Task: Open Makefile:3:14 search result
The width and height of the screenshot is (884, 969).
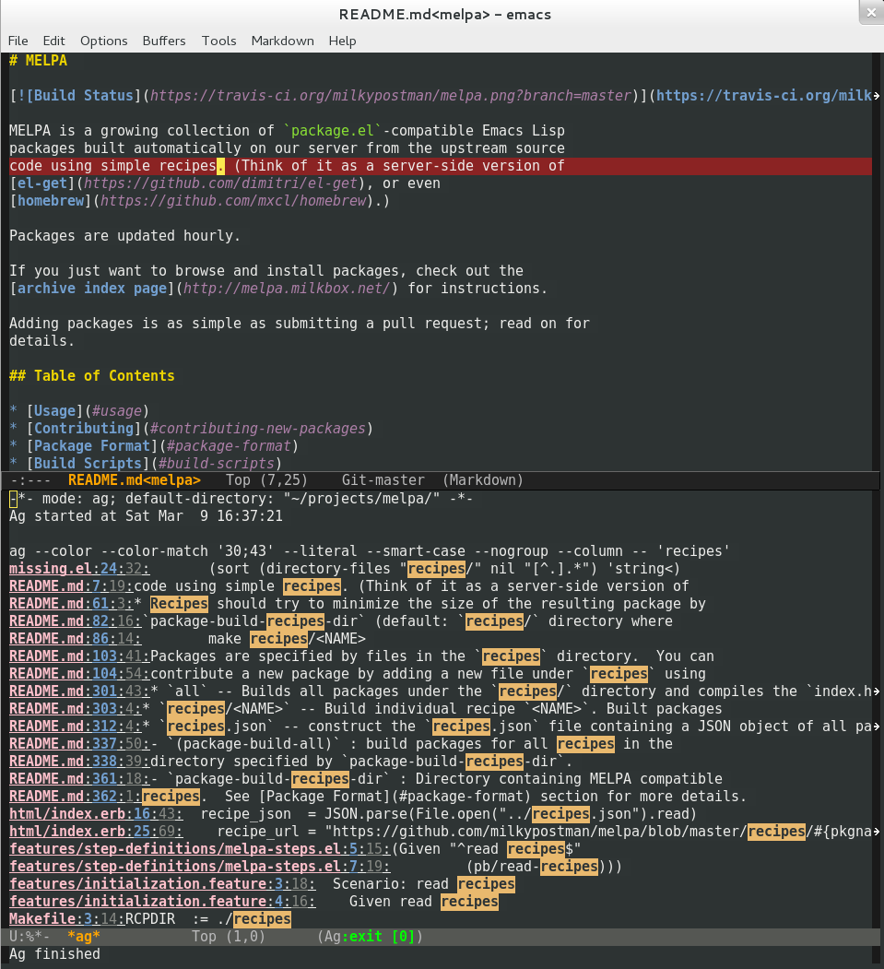Action: point(66,919)
